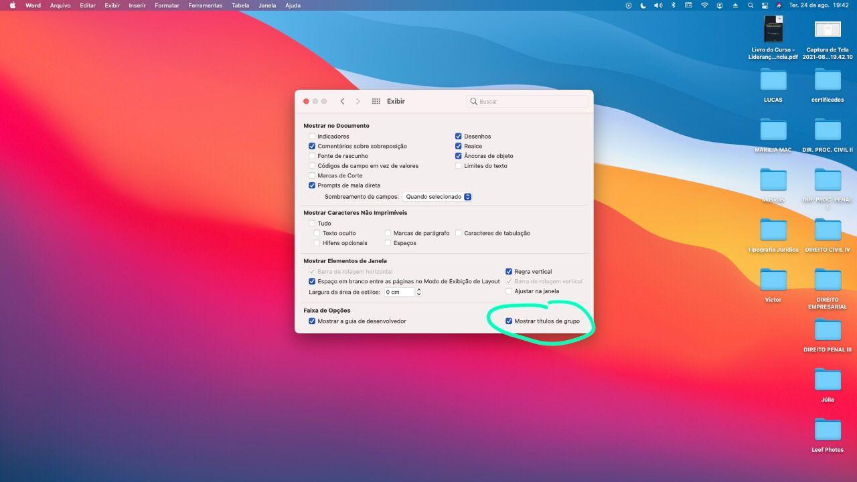
Task: Enable Fonte de rascunho checkbox
Action: coord(312,156)
